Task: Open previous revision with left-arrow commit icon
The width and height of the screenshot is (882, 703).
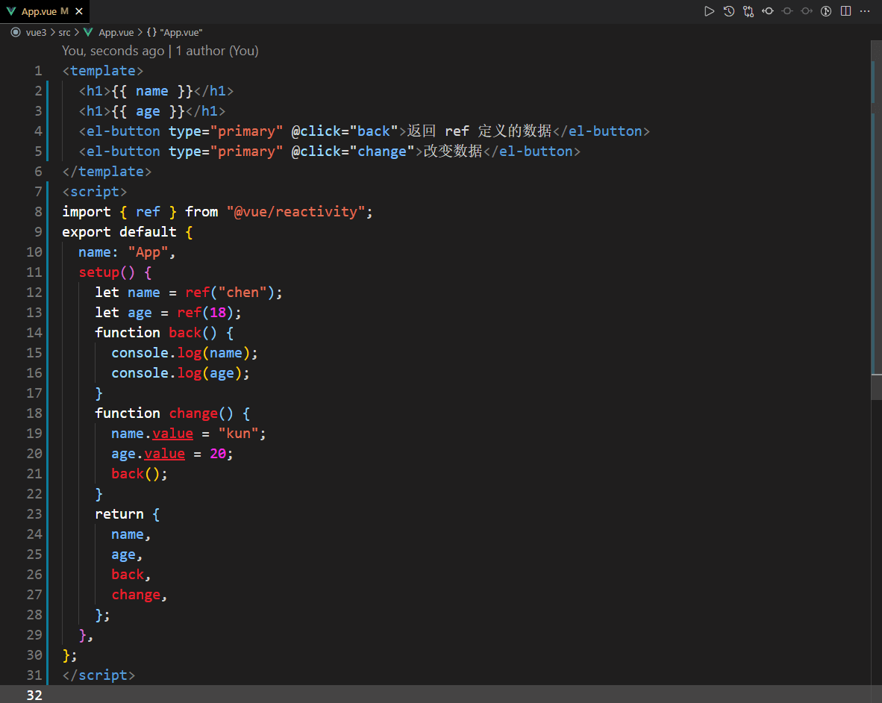Action: (x=768, y=11)
